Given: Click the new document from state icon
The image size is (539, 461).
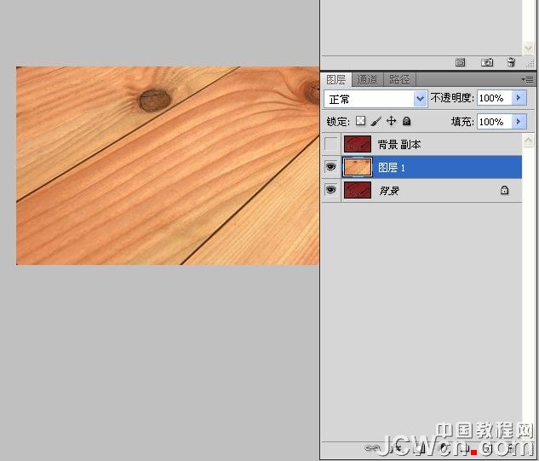Looking at the screenshot, I should point(460,62).
